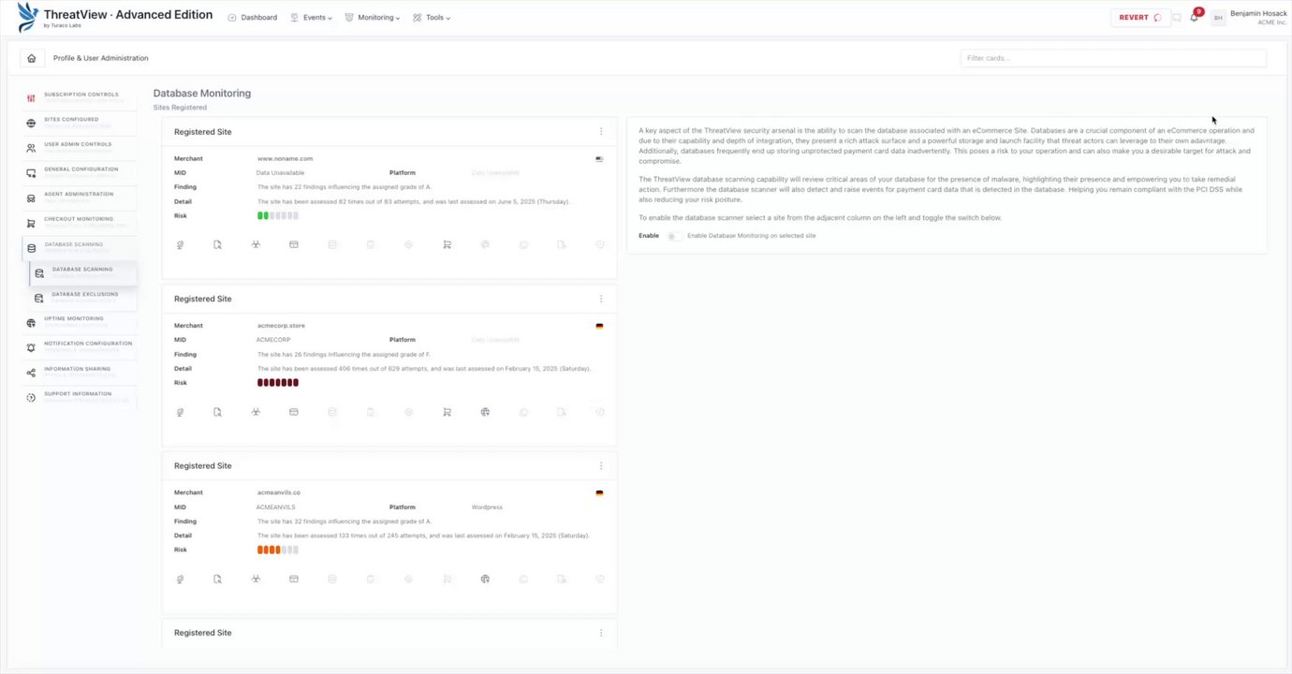
Task: Open Uptime Monitoring in the sidebar
Action: pyautogui.click(x=80, y=321)
